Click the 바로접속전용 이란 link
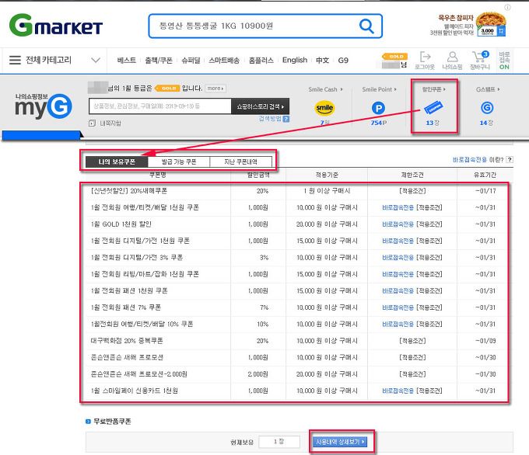The width and height of the screenshot is (529, 455). [478, 160]
